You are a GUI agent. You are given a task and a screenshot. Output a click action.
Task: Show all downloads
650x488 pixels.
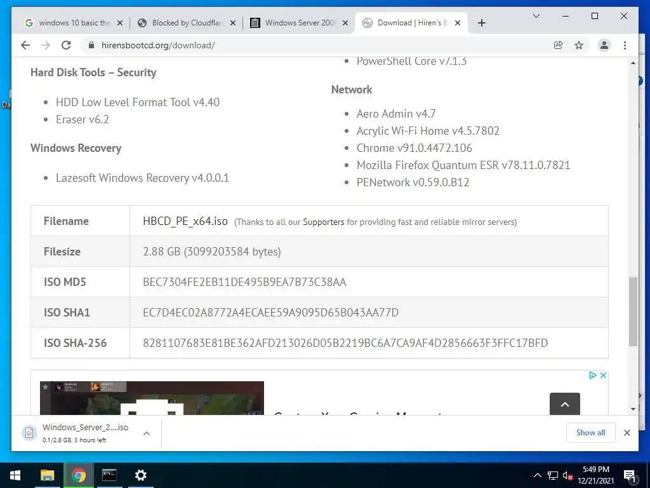[590, 433]
